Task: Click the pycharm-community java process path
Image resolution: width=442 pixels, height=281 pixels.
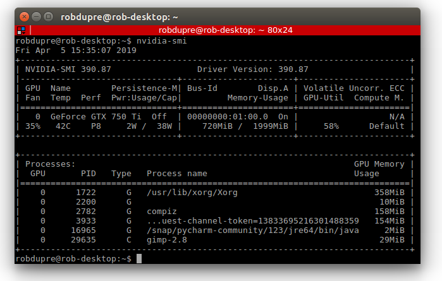Action: (x=252, y=230)
